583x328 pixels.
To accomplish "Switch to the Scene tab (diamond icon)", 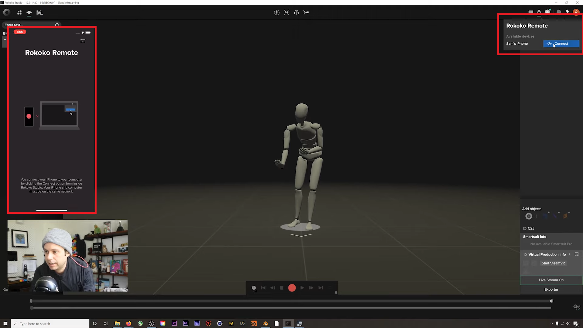I will 29,13.
